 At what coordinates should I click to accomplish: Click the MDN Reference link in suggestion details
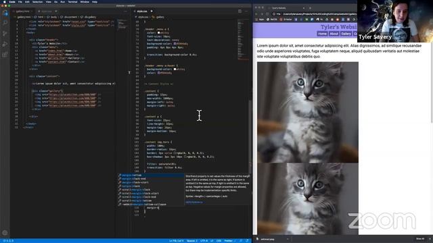coord(194,202)
